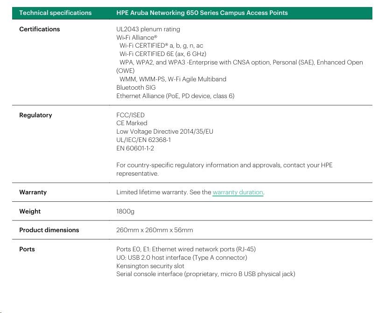Click the 'UL2043 plenum rating' line
The image size is (392, 313).
click(148, 29)
